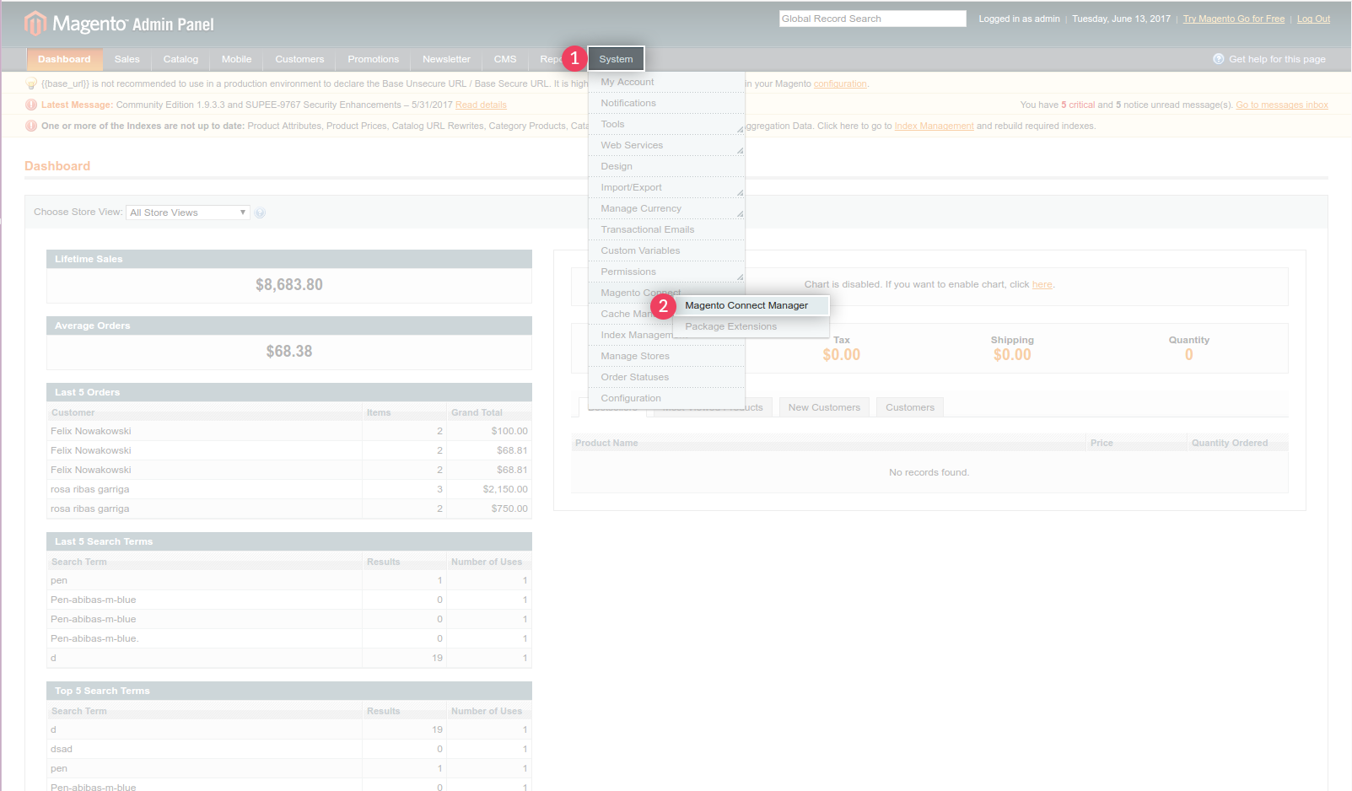
Task: Click the $2,150.00 rosa ribas garriga order
Action: click(x=289, y=489)
